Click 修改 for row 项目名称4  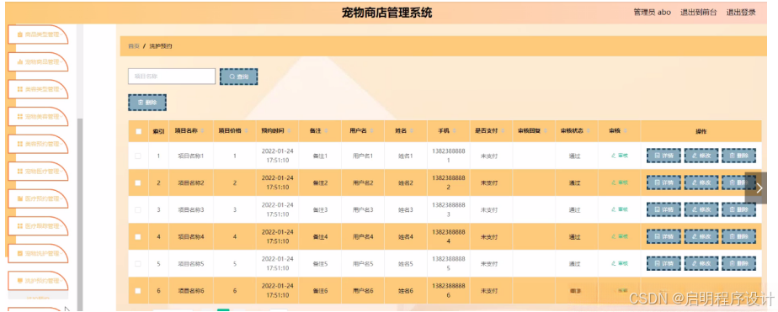point(701,236)
